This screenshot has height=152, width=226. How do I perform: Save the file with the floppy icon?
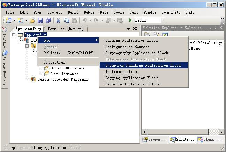point(40,20)
